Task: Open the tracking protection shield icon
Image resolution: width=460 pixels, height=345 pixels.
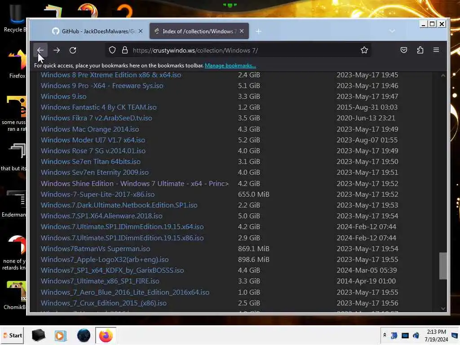Action: [x=112, y=50]
